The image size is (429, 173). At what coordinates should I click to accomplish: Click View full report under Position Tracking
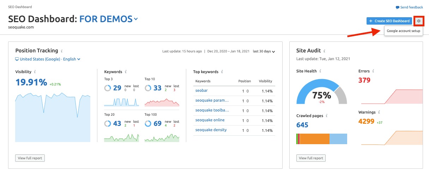click(x=30, y=158)
